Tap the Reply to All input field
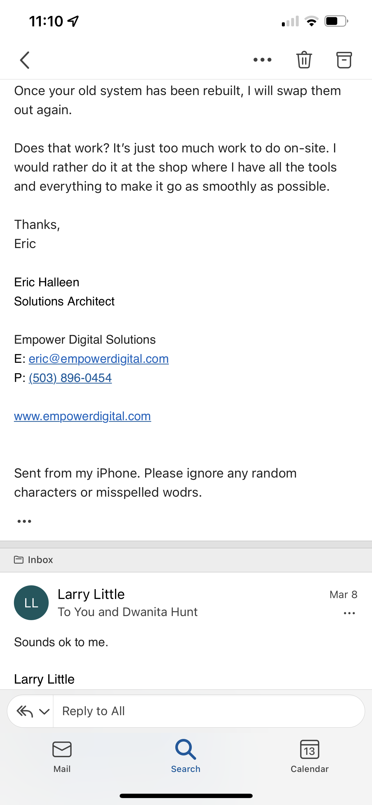Image resolution: width=372 pixels, height=805 pixels. [x=209, y=711]
